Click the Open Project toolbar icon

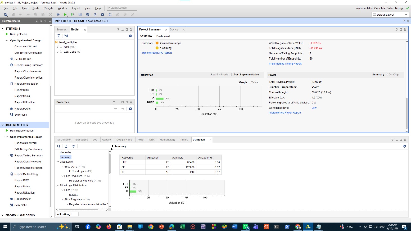(6, 15)
